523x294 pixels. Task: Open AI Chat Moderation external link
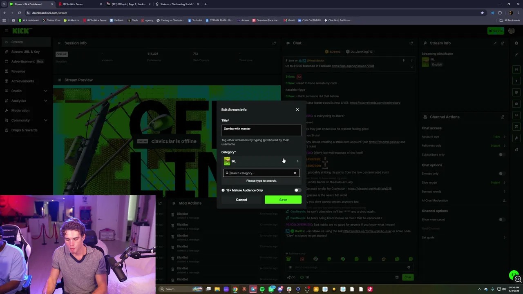504,200
